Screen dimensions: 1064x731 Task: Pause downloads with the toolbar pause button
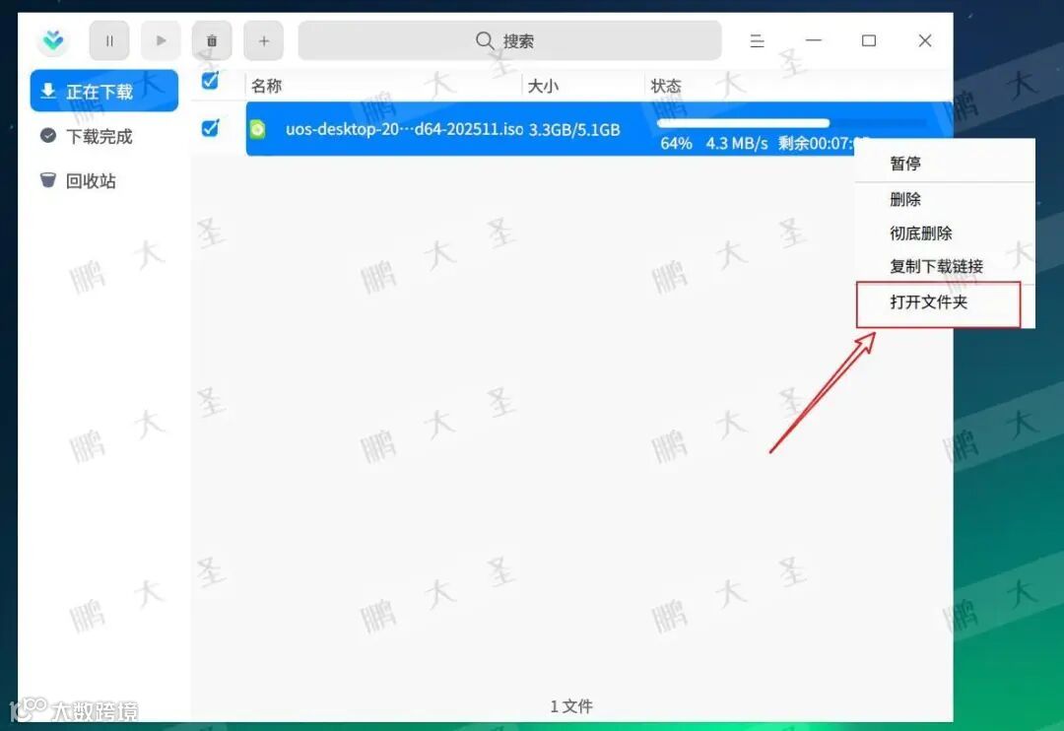109,40
